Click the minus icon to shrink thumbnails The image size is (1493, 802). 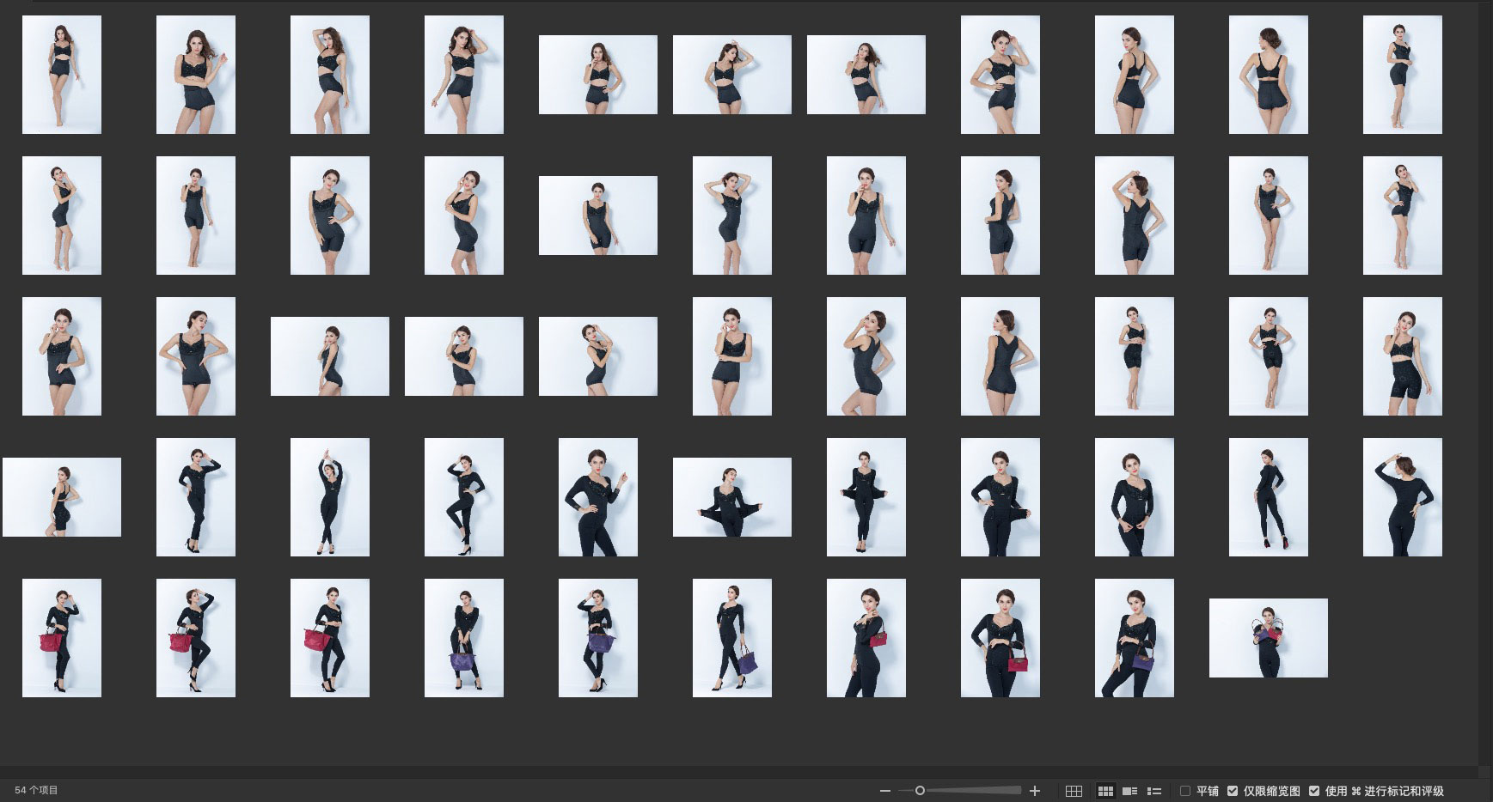click(885, 791)
